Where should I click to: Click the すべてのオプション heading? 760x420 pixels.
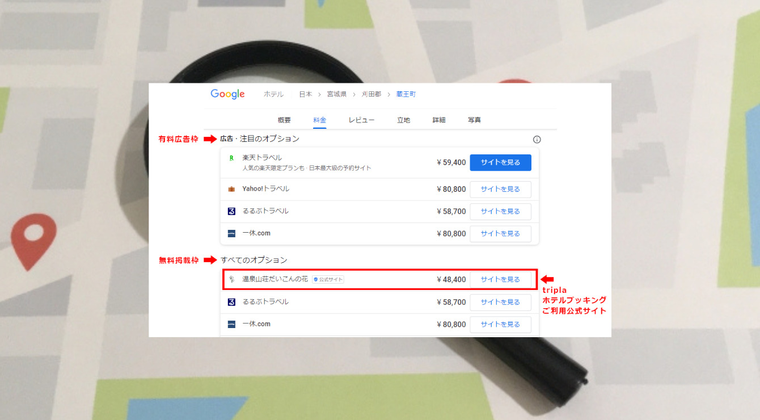(x=254, y=260)
